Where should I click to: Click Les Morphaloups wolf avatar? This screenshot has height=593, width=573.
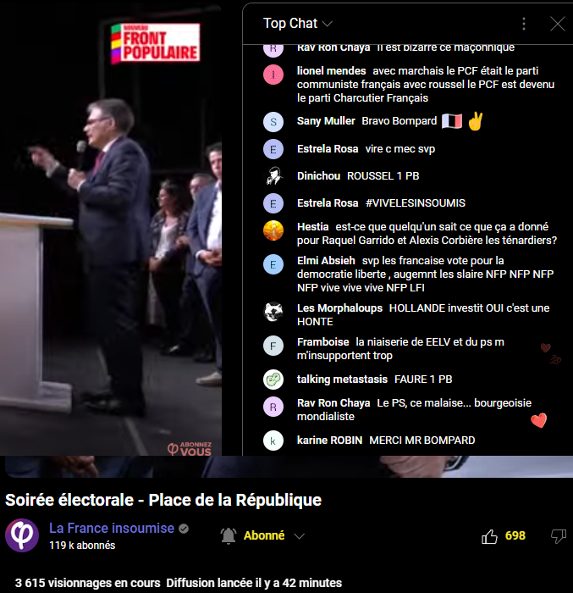click(x=273, y=312)
